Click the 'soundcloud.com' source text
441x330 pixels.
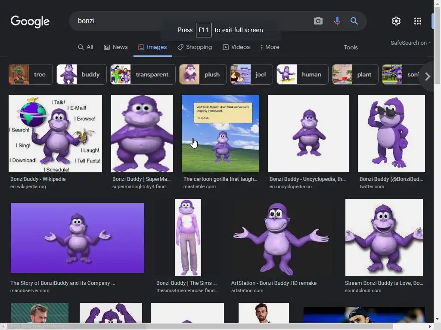[363, 291]
